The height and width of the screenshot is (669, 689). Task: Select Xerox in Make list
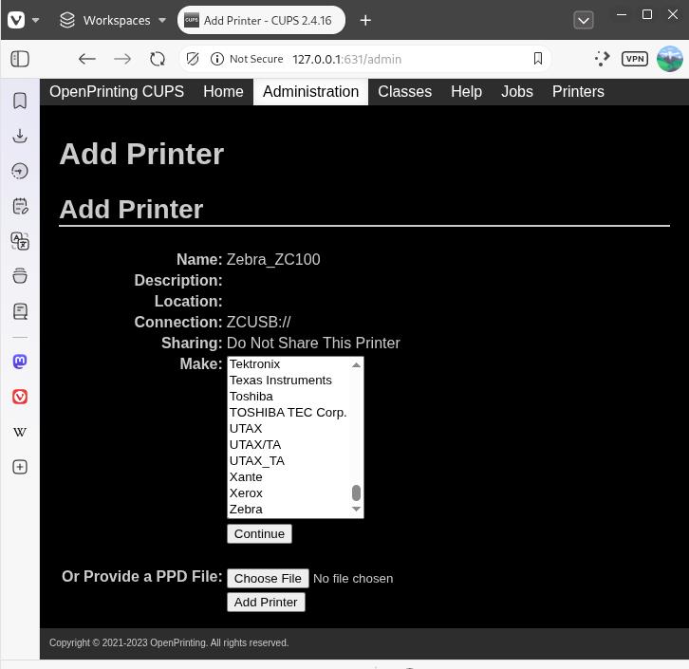point(289,493)
